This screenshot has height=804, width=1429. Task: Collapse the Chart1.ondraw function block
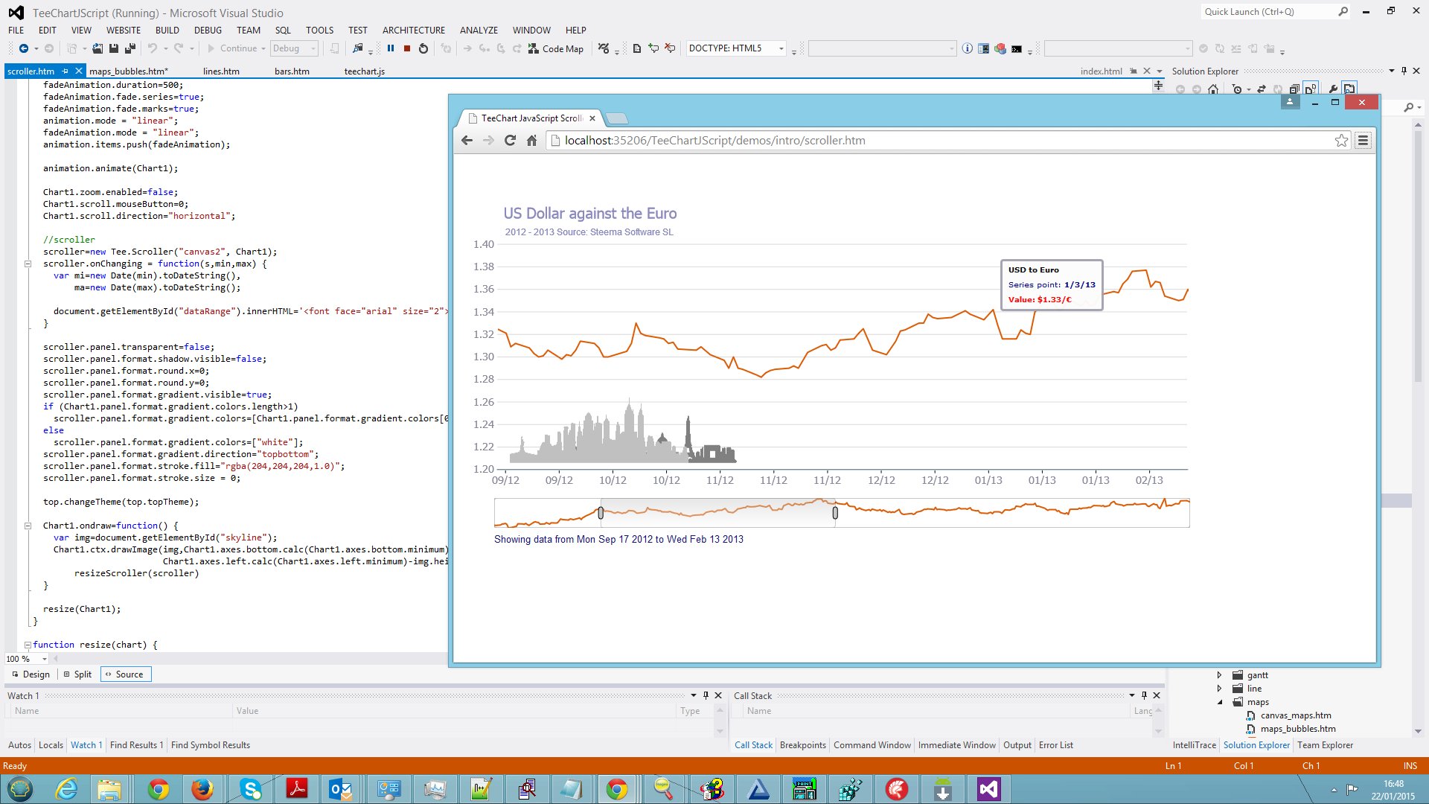point(28,526)
